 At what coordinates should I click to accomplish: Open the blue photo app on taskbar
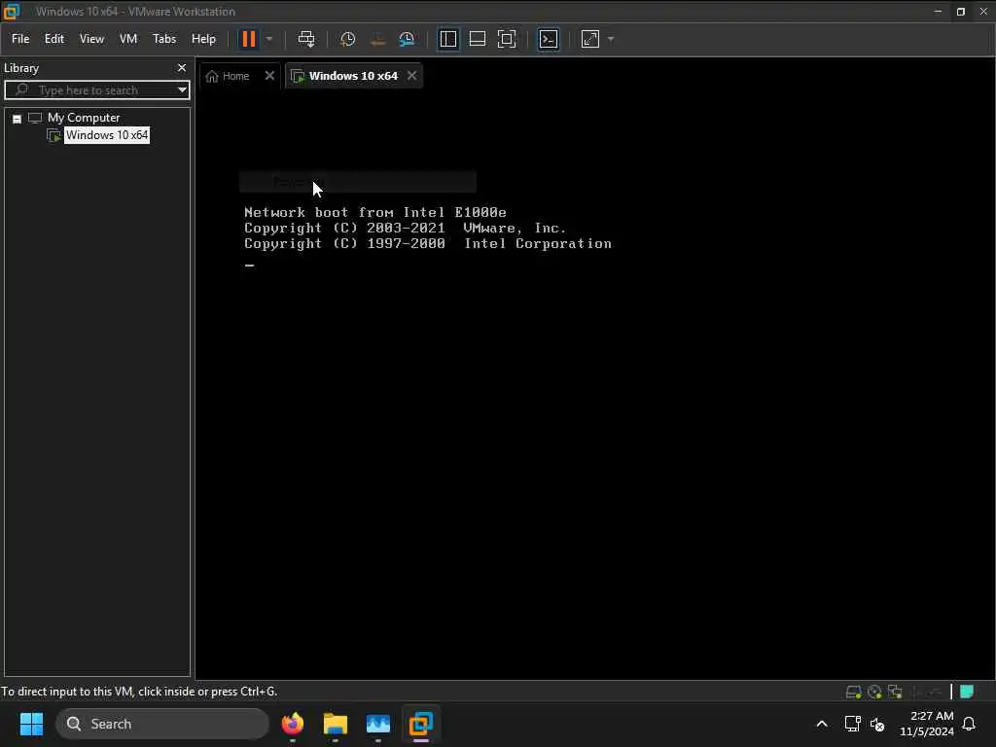pos(378,724)
